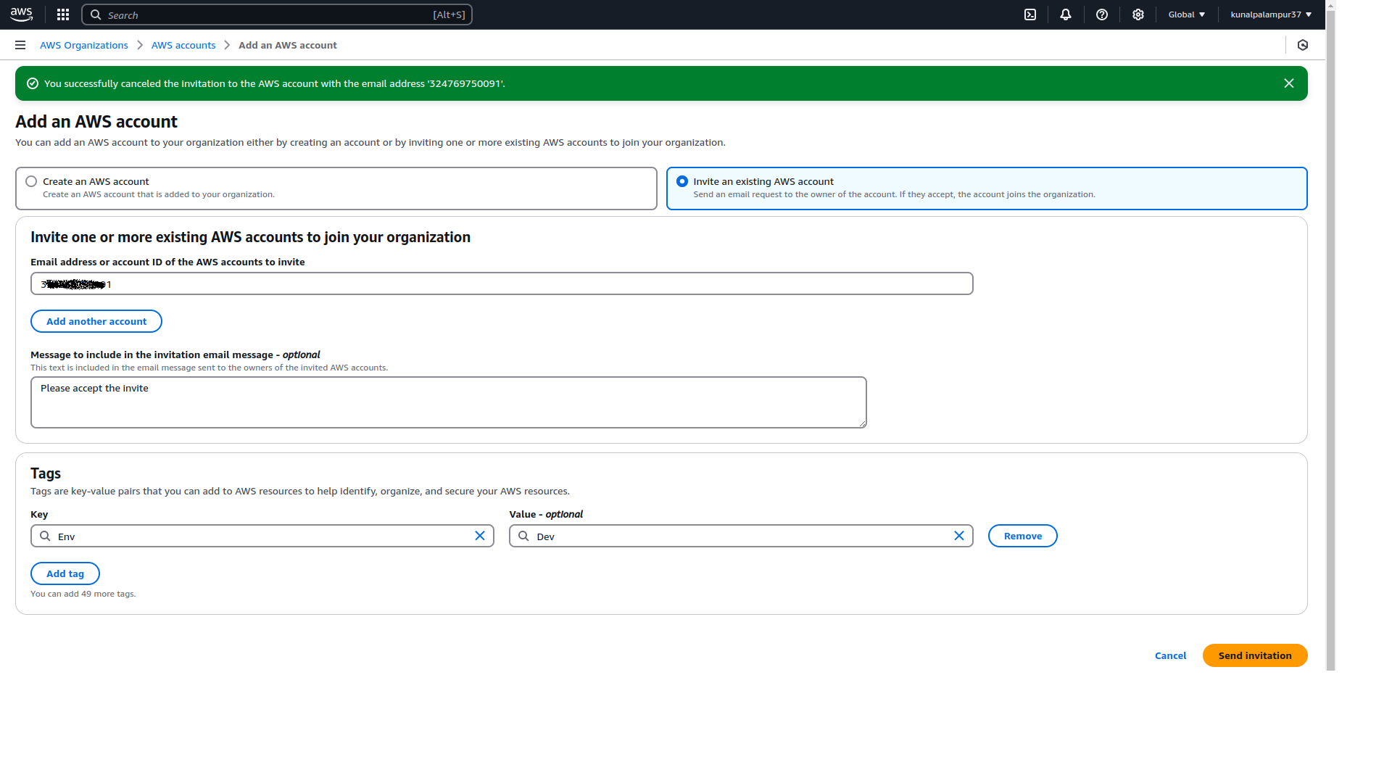The width and height of the screenshot is (1392, 783).
Task: Select Invite an existing AWS account
Action: tap(682, 181)
